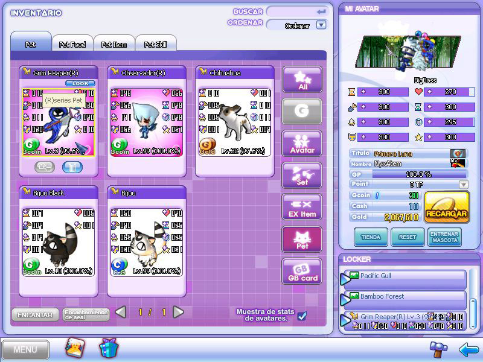The width and height of the screenshot is (483, 362).
Task: Open the chick notebook icon in bottom bar
Action: click(75, 348)
